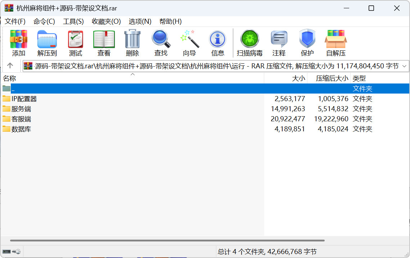Click the 查找 (Find) magnifier icon

161,39
